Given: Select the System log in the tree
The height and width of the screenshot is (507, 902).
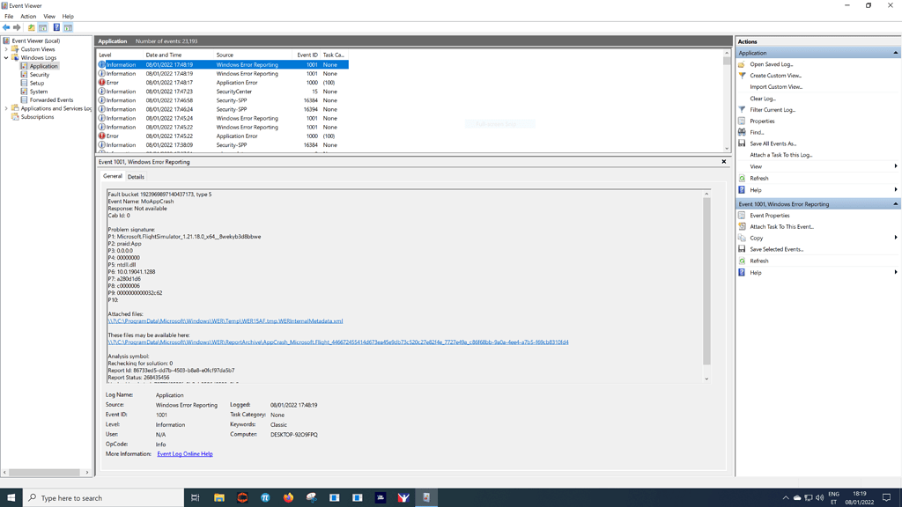Looking at the screenshot, I should tap(39, 92).
